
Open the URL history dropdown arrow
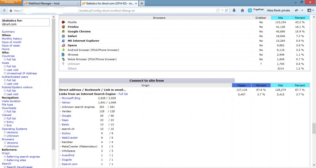tap(222, 10)
